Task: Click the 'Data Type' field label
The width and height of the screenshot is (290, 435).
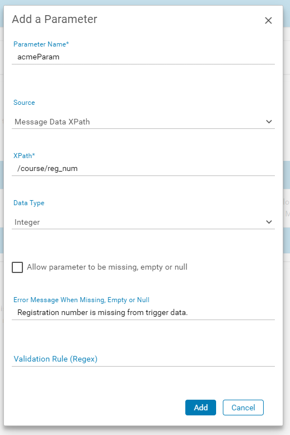Action: [29, 203]
